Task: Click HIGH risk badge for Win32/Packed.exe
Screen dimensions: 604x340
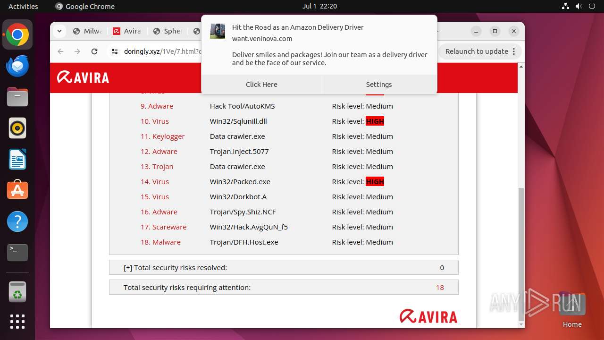Action: coord(375,182)
